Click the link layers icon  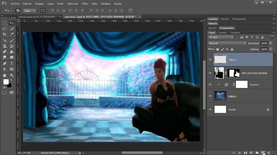click(234, 153)
